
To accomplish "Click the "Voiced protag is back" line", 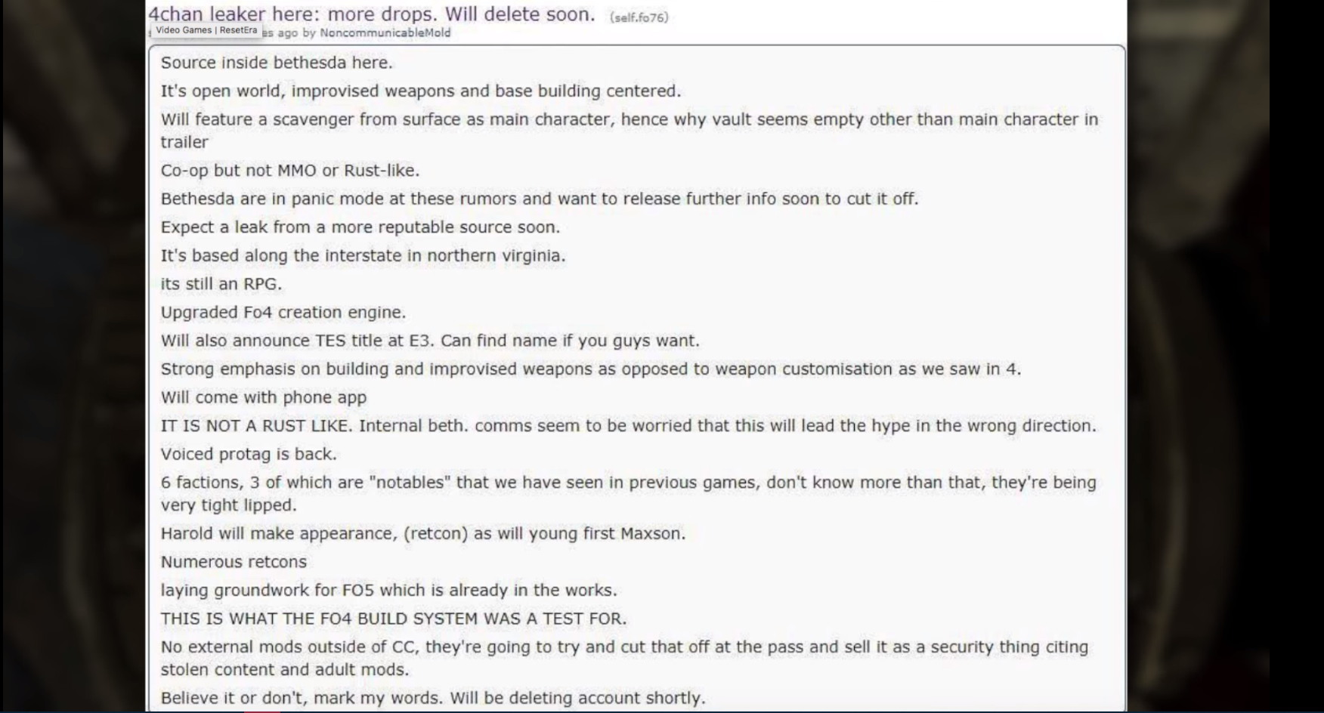I will click(x=248, y=454).
